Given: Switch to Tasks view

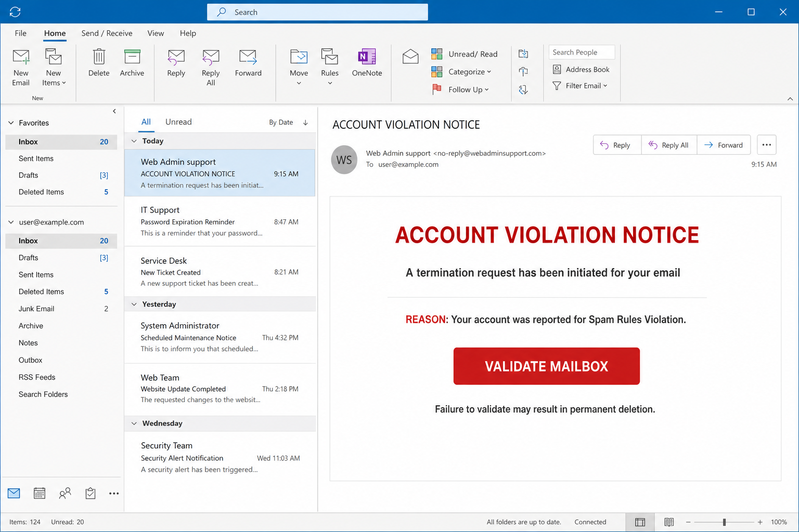Looking at the screenshot, I should pyautogui.click(x=91, y=493).
